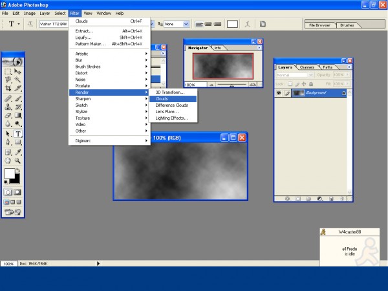
Task: Select the Clone Stamp tool
Action: coord(8,107)
